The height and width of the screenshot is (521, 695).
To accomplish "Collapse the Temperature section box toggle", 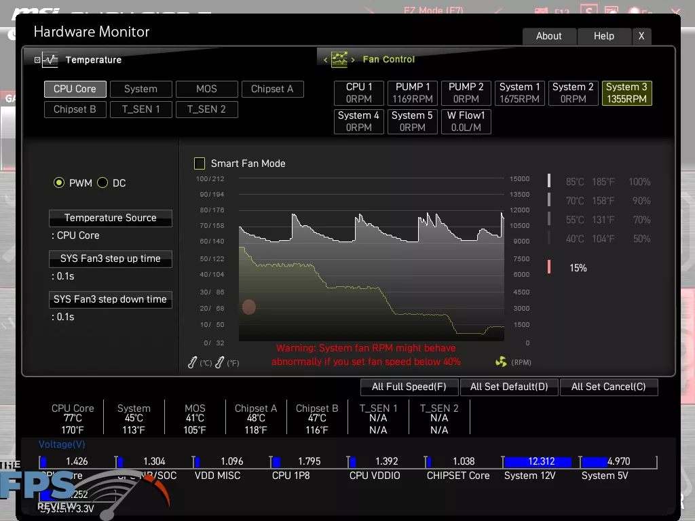I will 37,60.
